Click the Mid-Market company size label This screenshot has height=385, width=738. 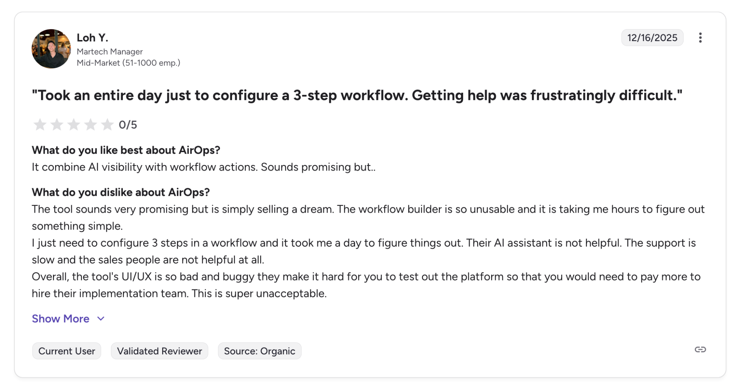pyautogui.click(x=128, y=63)
